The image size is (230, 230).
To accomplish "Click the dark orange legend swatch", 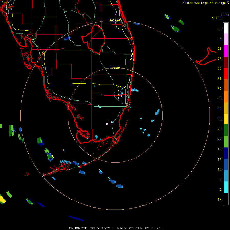I will pyautogui.click(x=226, y=85).
